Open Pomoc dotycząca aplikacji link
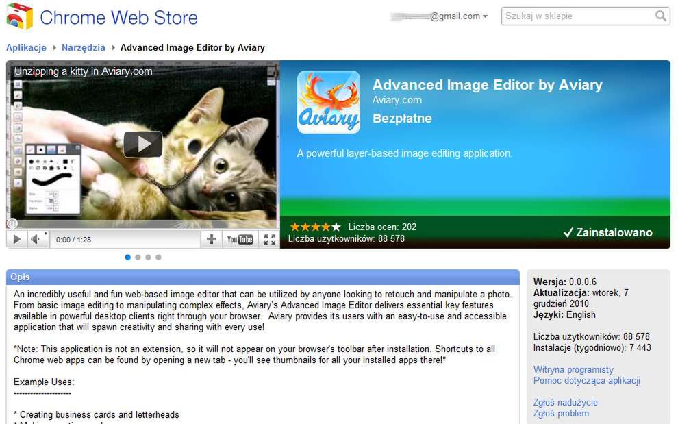678x424 pixels. point(587,381)
